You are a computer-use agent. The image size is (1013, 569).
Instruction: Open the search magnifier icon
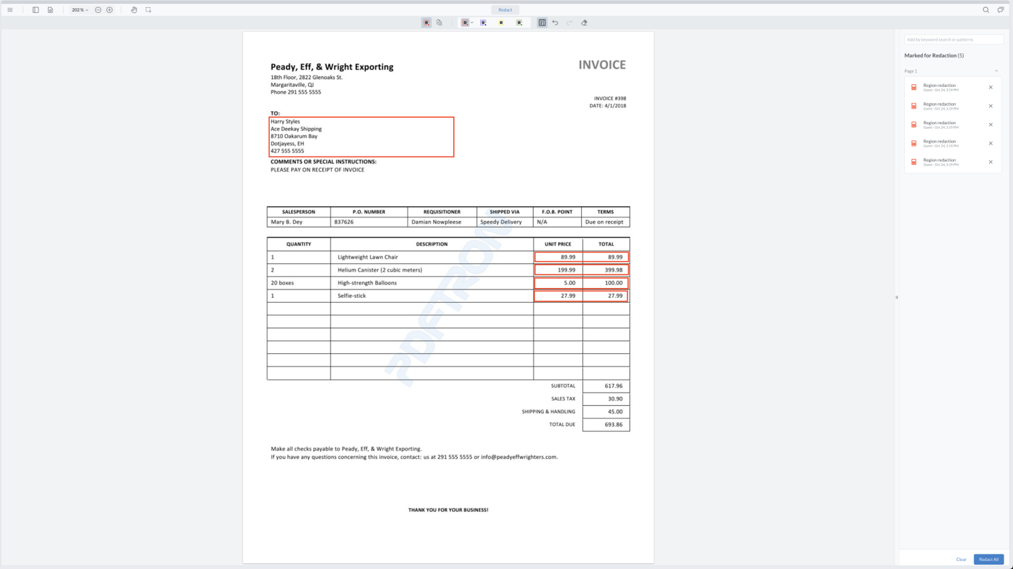point(986,10)
